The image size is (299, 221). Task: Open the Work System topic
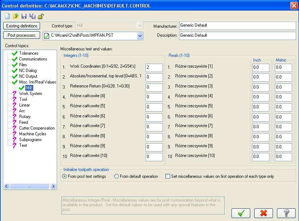(x=30, y=94)
